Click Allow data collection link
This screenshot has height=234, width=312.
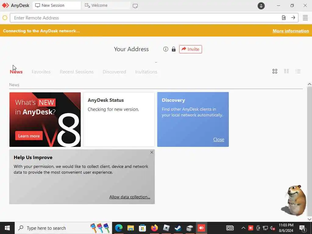tap(130, 197)
